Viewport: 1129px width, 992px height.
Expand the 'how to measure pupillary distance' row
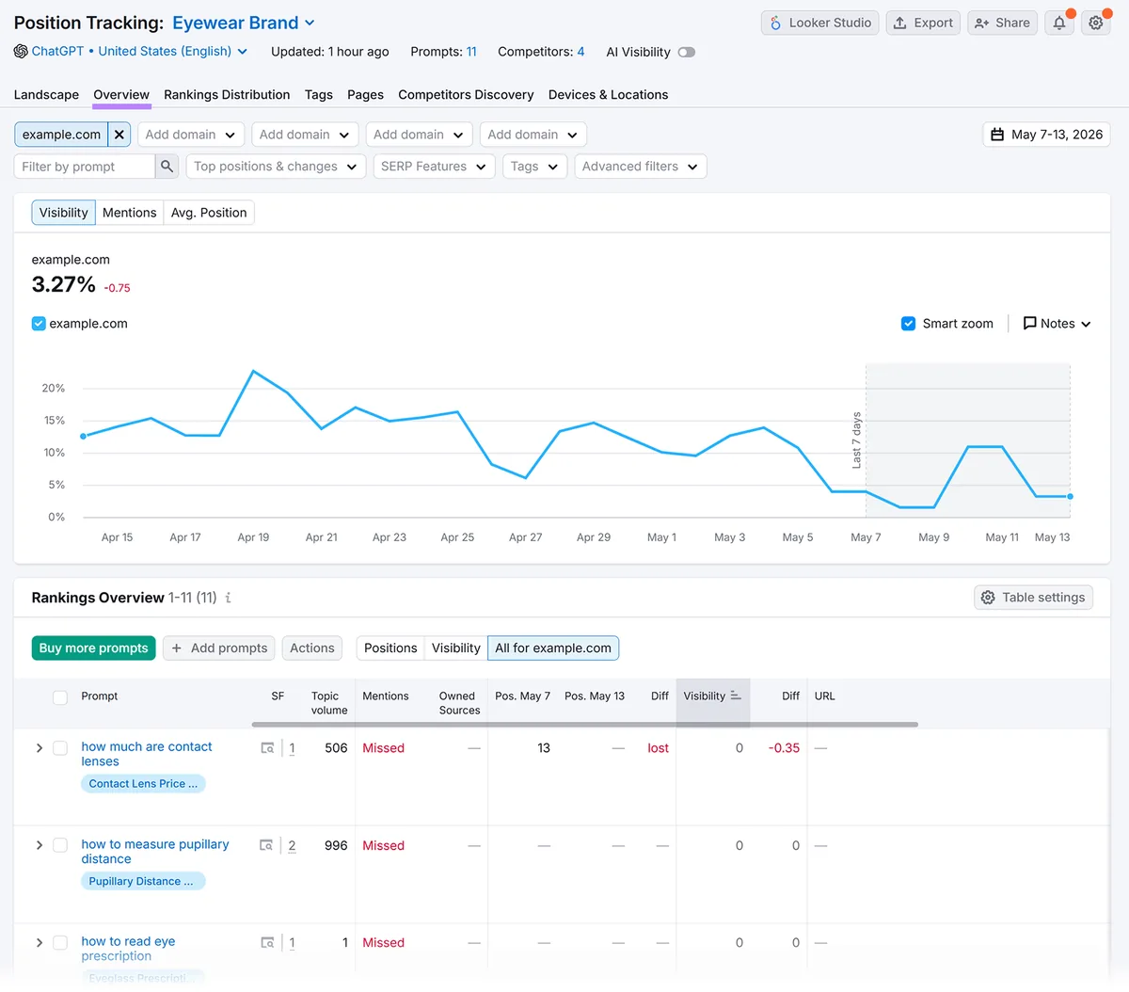39,845
